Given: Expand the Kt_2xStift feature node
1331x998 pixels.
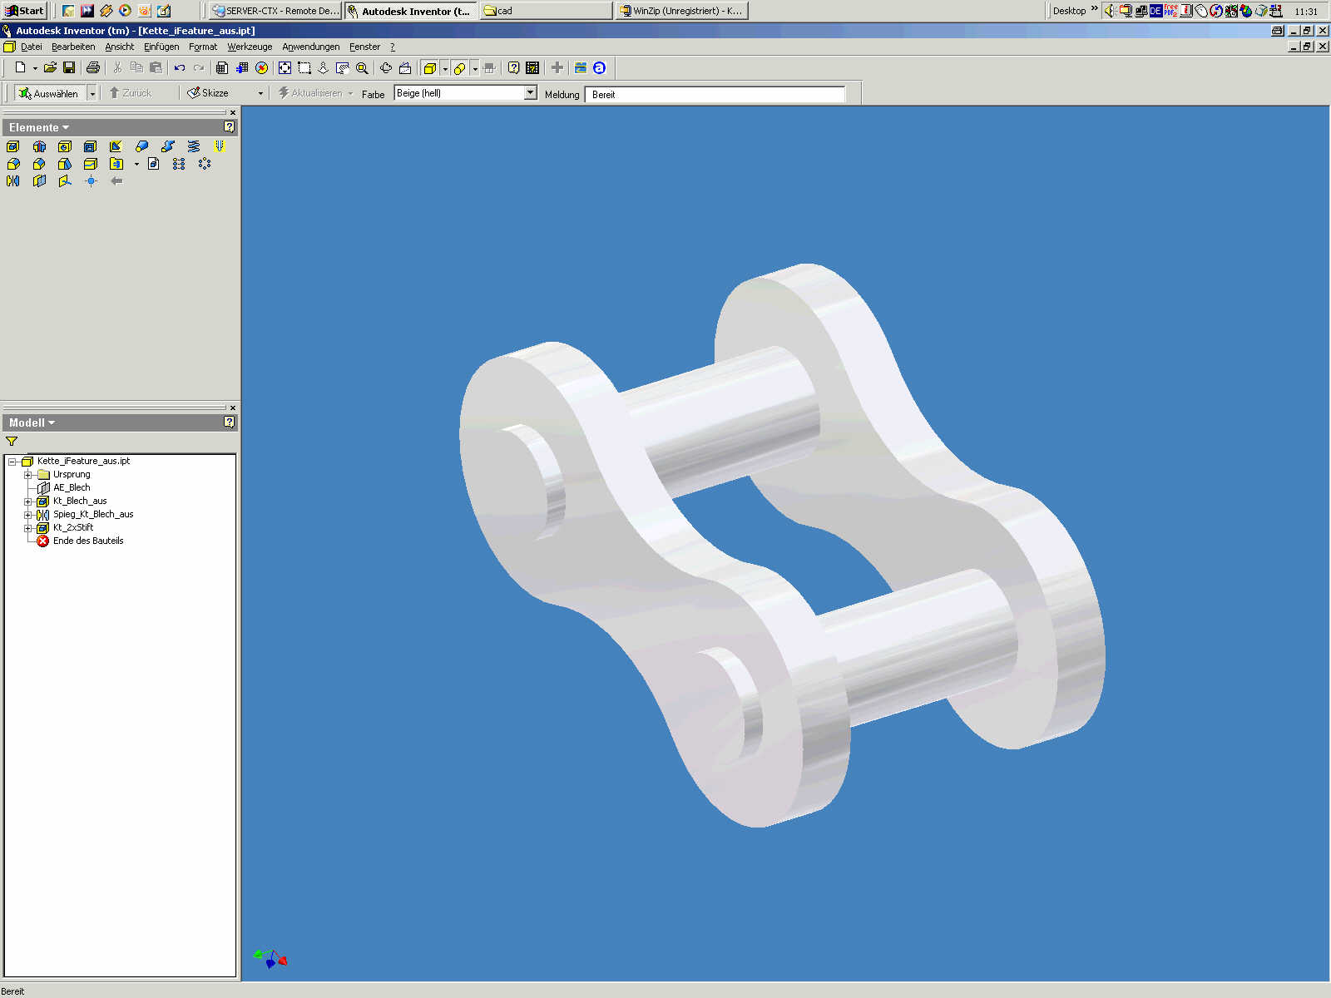Looking at the screenshot, I should tap(27, 528).
